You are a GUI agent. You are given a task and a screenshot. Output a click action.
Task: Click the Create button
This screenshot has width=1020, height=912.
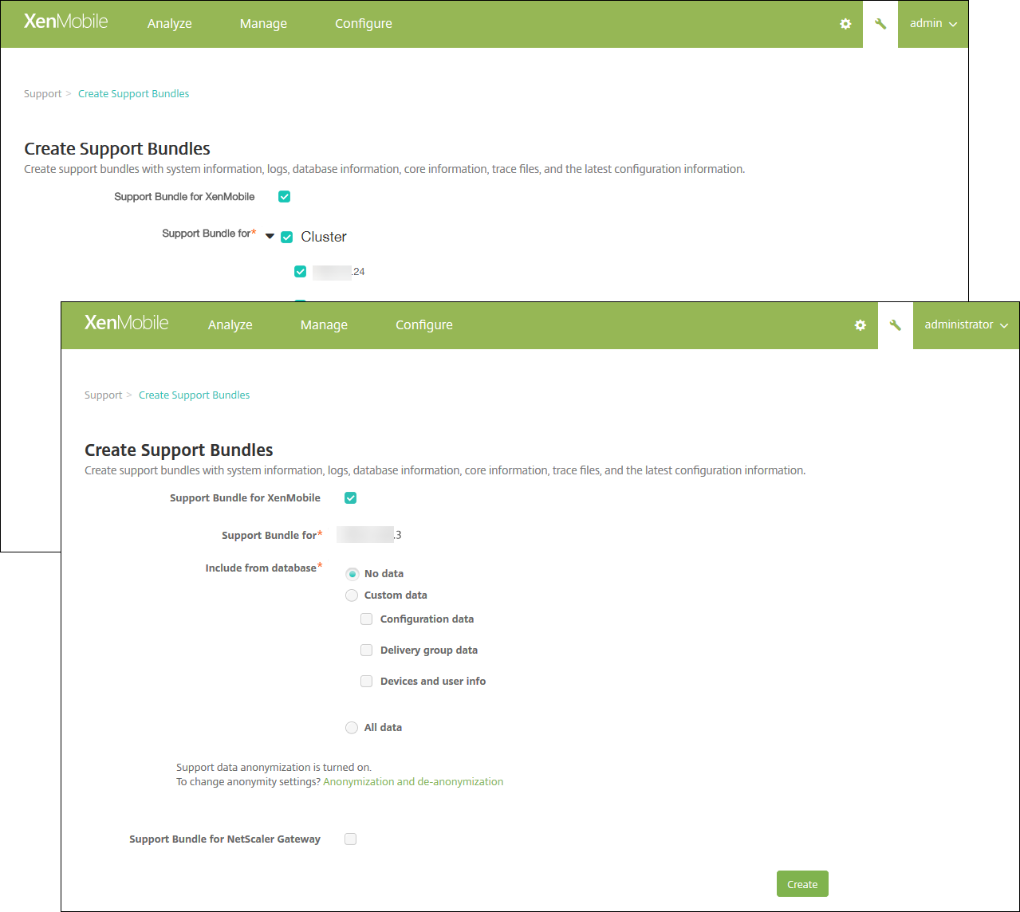pos(802,884)
